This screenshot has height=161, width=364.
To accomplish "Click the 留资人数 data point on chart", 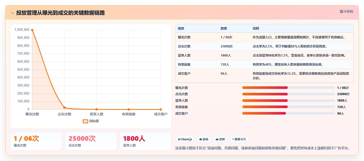I will point(97,109).
